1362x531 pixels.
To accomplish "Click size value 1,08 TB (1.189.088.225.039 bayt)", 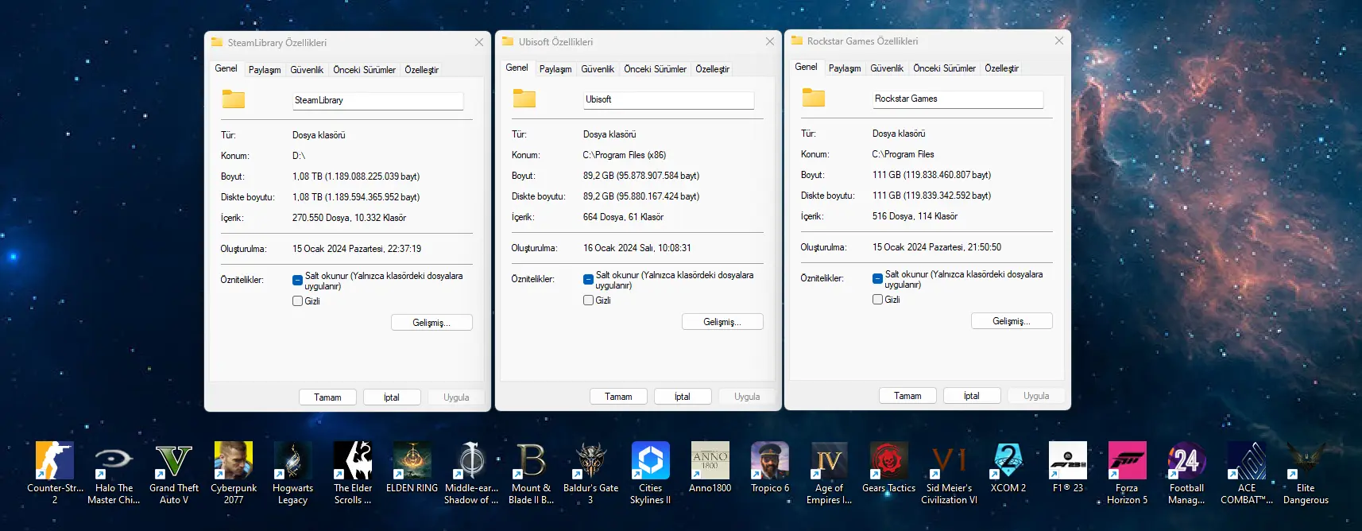I will [356, 176].
